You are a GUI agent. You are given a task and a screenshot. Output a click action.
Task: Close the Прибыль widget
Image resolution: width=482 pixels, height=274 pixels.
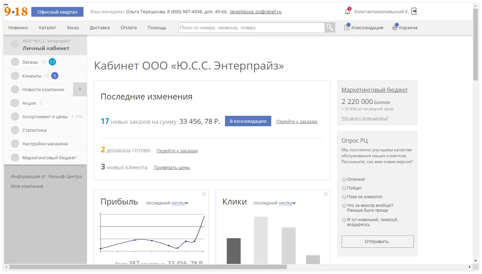pos(204,194)
